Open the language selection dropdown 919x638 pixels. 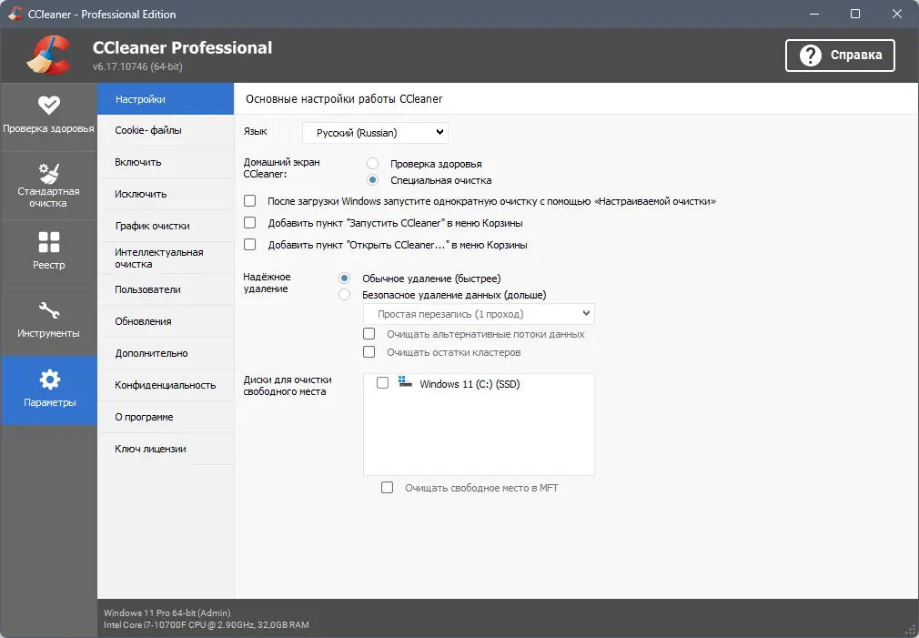click(x=374, y=132)
